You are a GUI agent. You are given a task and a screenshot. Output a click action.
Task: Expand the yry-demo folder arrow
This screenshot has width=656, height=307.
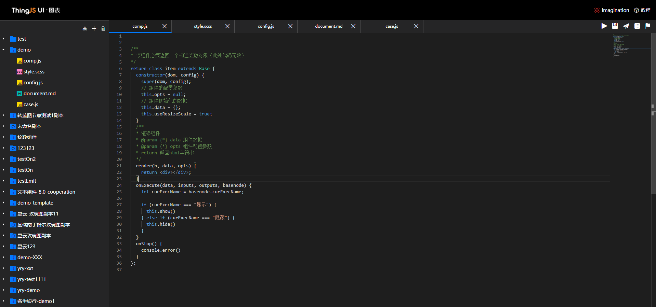pyautogui.click(x=3, y=290)
